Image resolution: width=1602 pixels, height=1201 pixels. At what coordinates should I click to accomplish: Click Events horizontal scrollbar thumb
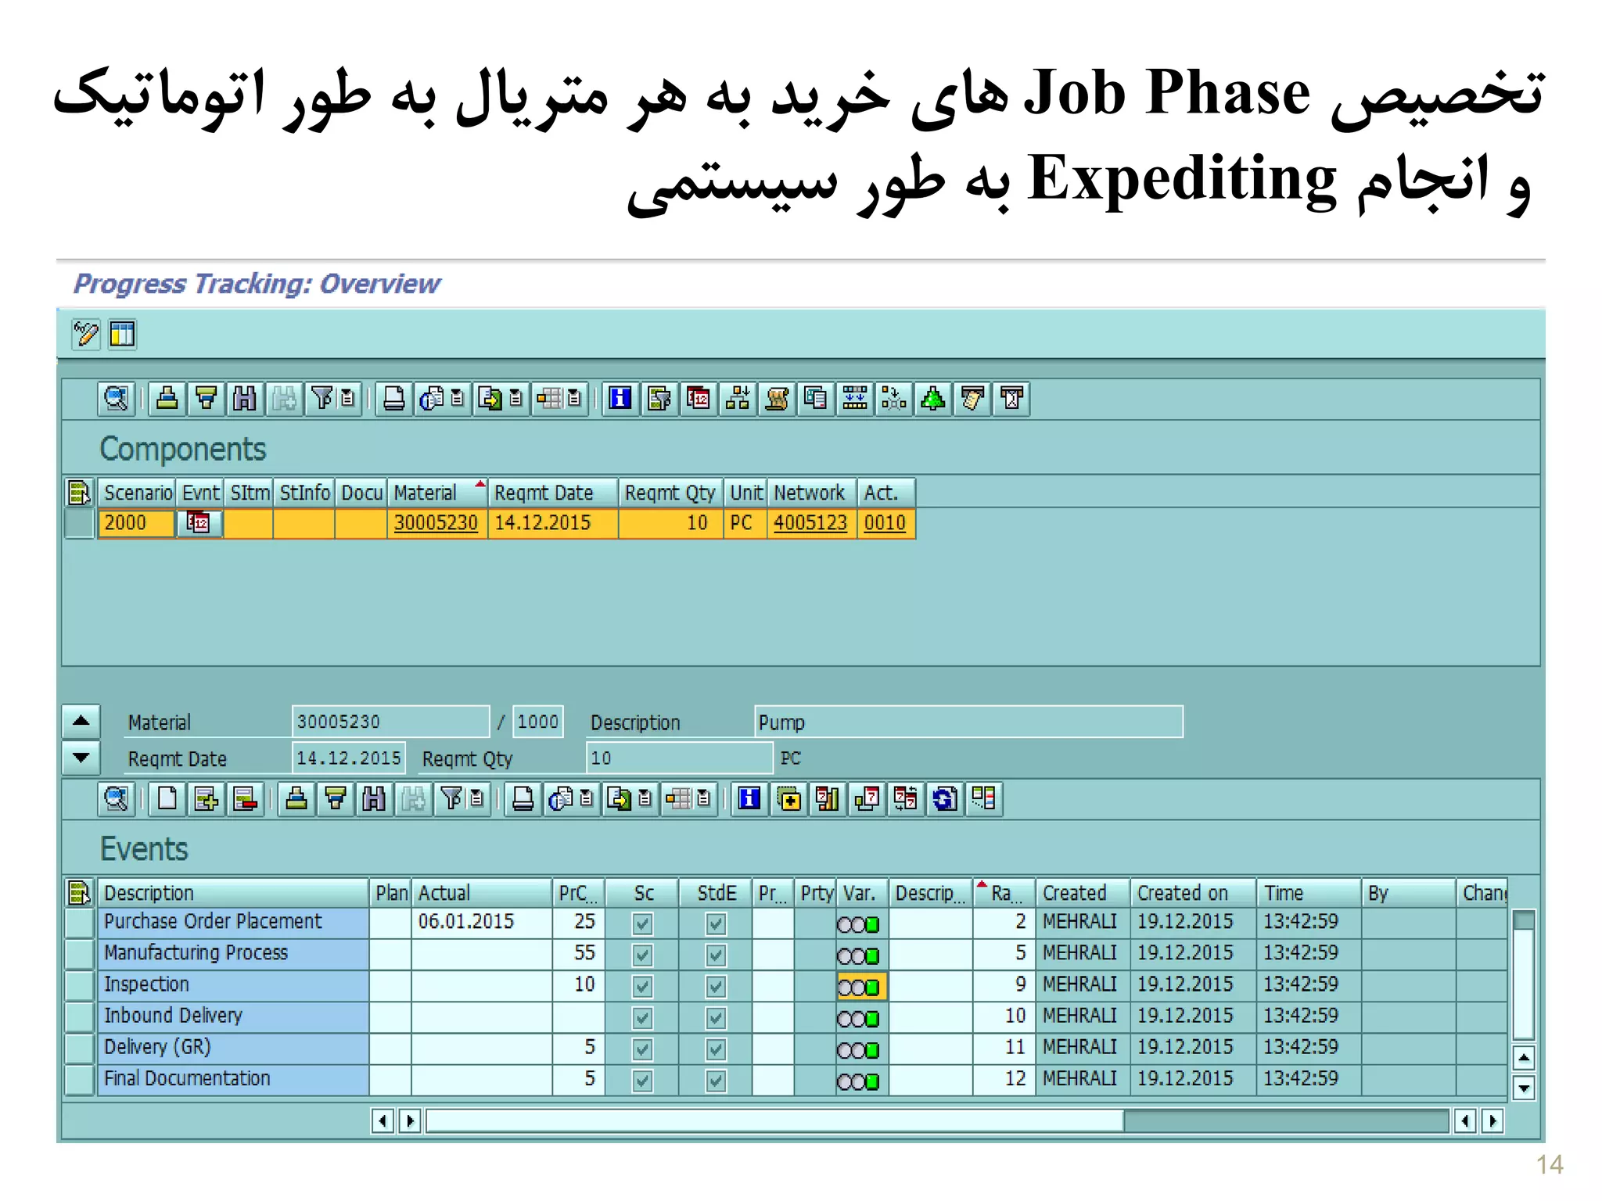[x=774, y=1120]
